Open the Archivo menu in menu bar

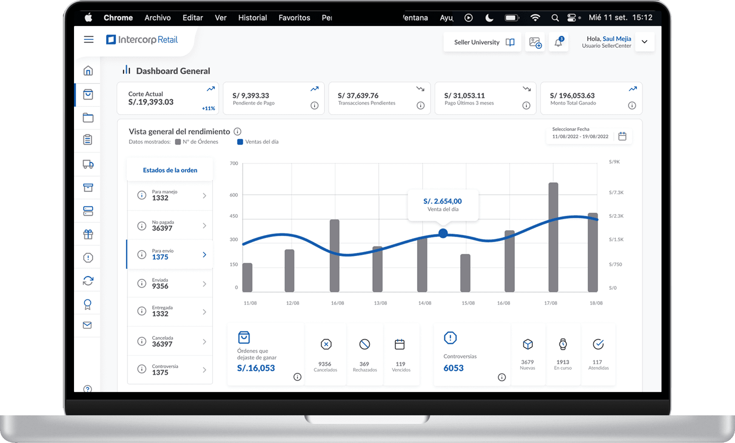(157, 17)
